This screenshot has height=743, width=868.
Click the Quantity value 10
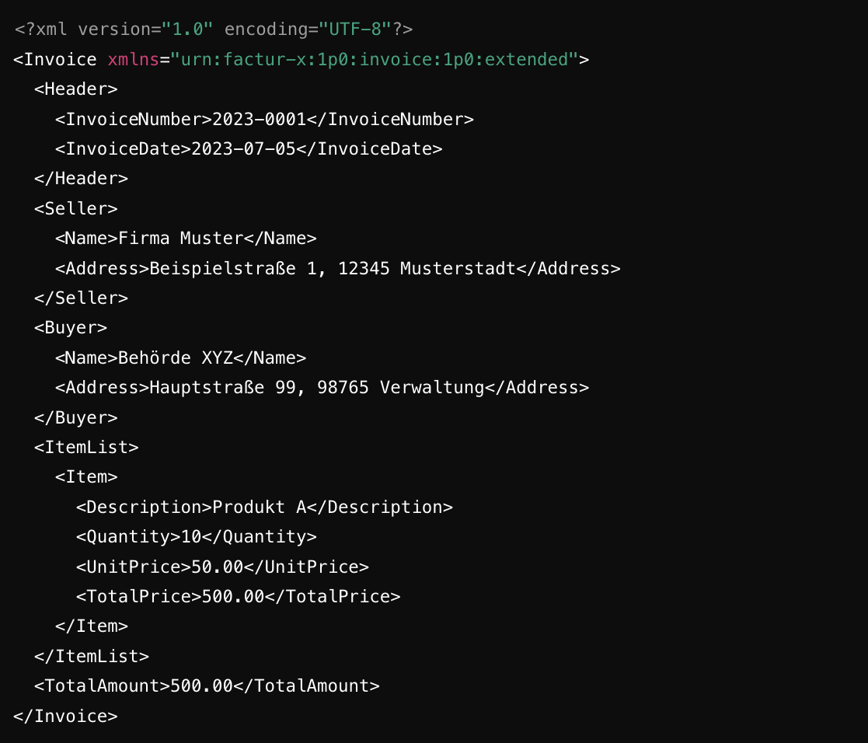click(x=191, y=536)
